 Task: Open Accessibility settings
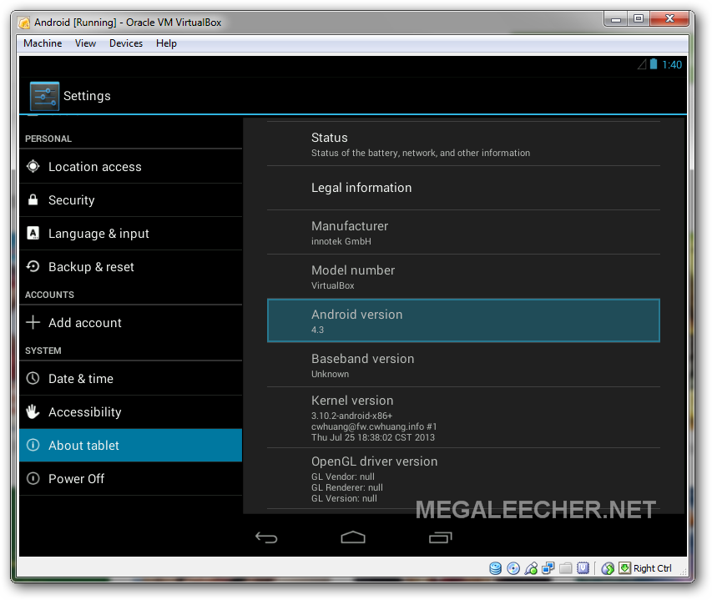tap(131, 411)
